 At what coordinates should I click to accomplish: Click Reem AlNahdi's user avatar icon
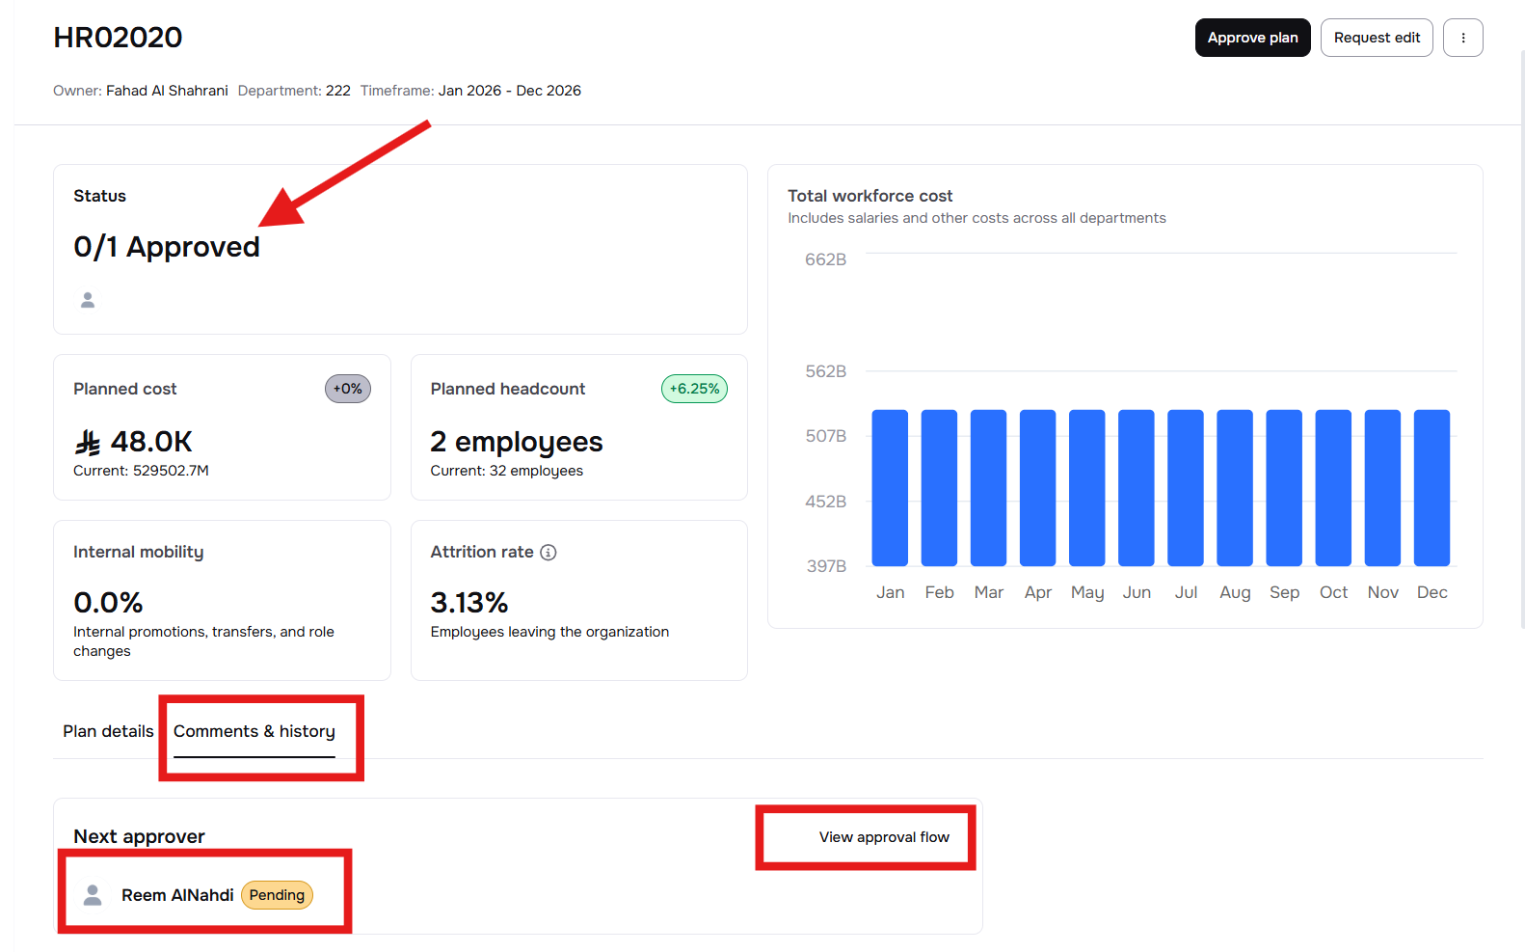click(x=93, y=895)
